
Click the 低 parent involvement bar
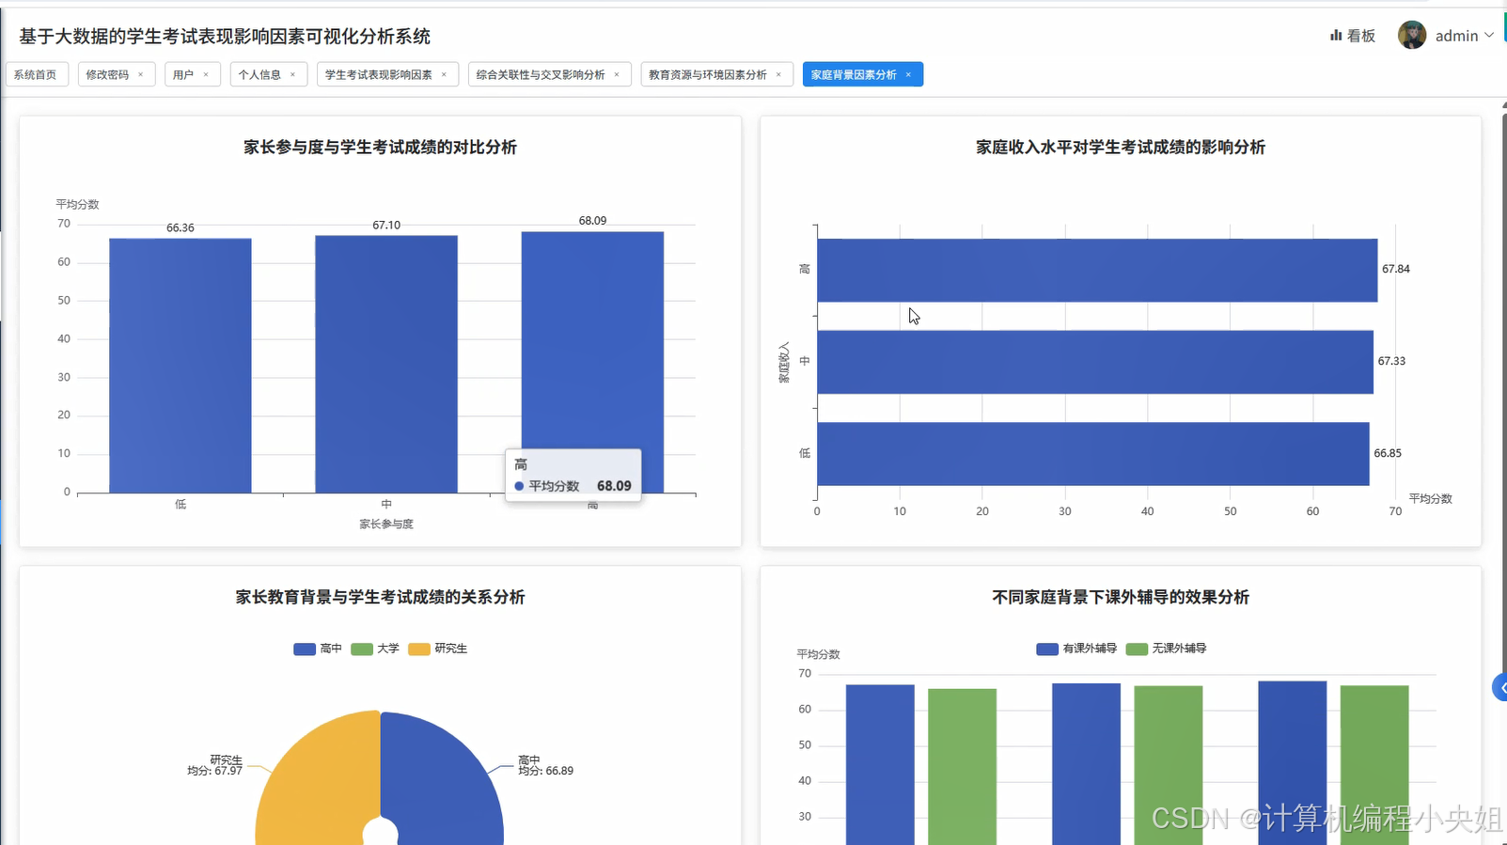tap(181, 366)
